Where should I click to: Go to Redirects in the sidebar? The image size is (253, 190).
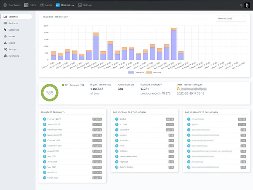[13, 24]
